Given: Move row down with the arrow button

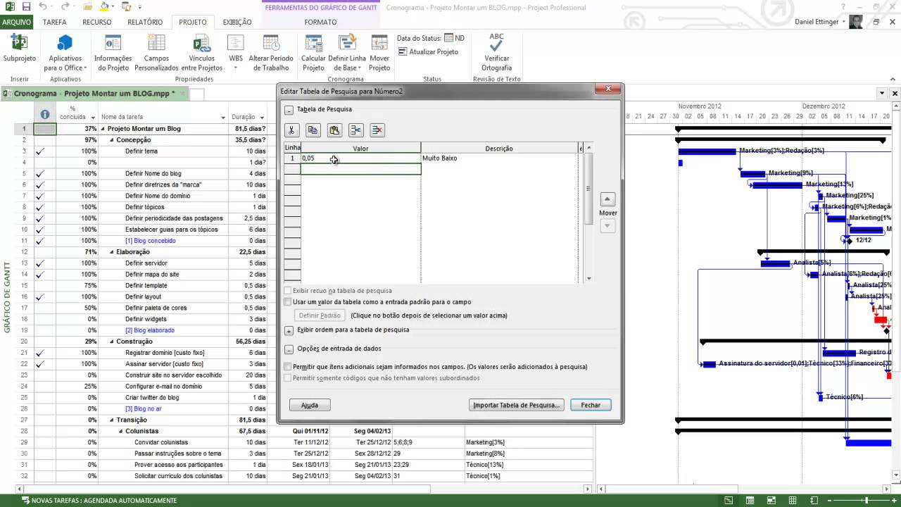Looking at the screenshot, I should 607,225.
